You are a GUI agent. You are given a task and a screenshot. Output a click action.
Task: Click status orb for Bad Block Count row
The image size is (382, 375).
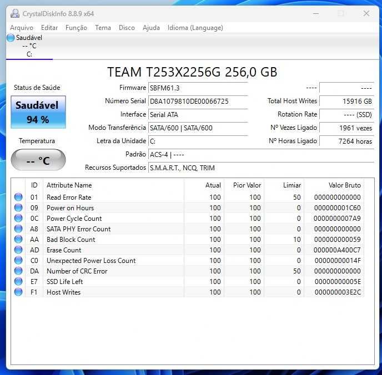pyautogui.click(x=18, y=239)
